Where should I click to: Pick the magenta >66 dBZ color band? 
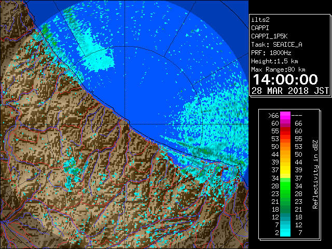(x=285, y=116)
